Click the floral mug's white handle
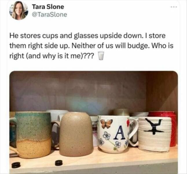 [x=133, y=131]
